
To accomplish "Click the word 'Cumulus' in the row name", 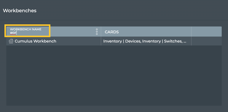I will click(x=23, y=41).
